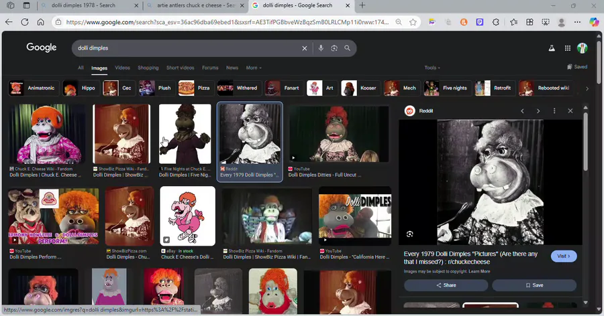Start voice search microphone icon
Screen dimensions: 604x316
pos(321,48)
